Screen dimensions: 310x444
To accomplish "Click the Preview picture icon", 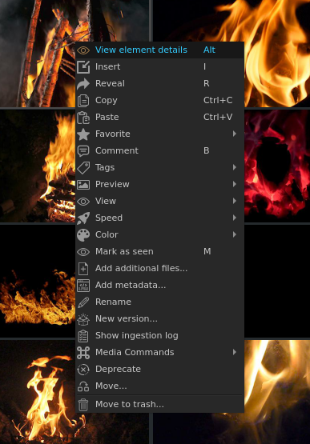I will [83, 184].
